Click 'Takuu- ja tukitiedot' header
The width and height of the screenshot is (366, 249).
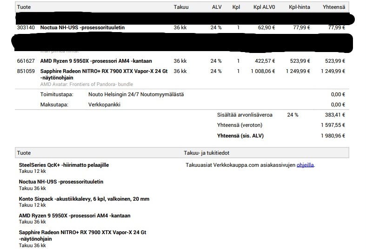point(206,153)
